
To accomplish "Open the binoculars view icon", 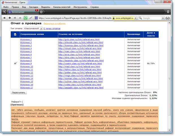I will [x=168, y=18].
